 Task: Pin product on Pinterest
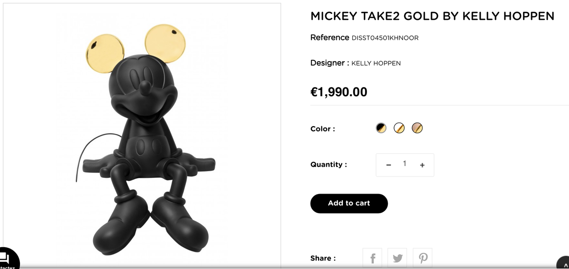click(422, 258)
